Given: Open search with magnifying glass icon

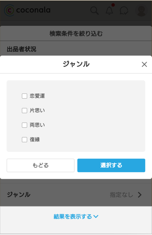Looking at the screenshot, I should 94,10.
